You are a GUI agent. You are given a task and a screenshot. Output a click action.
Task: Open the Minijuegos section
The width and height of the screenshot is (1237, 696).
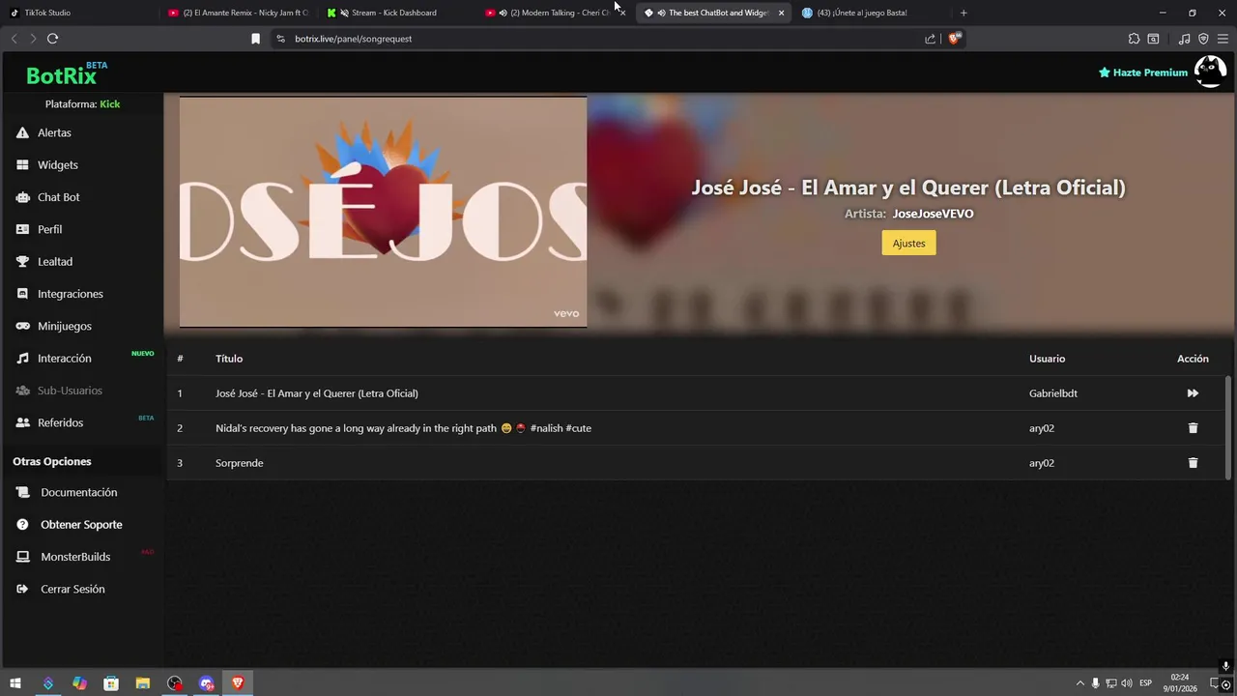(x=64, y=326)
